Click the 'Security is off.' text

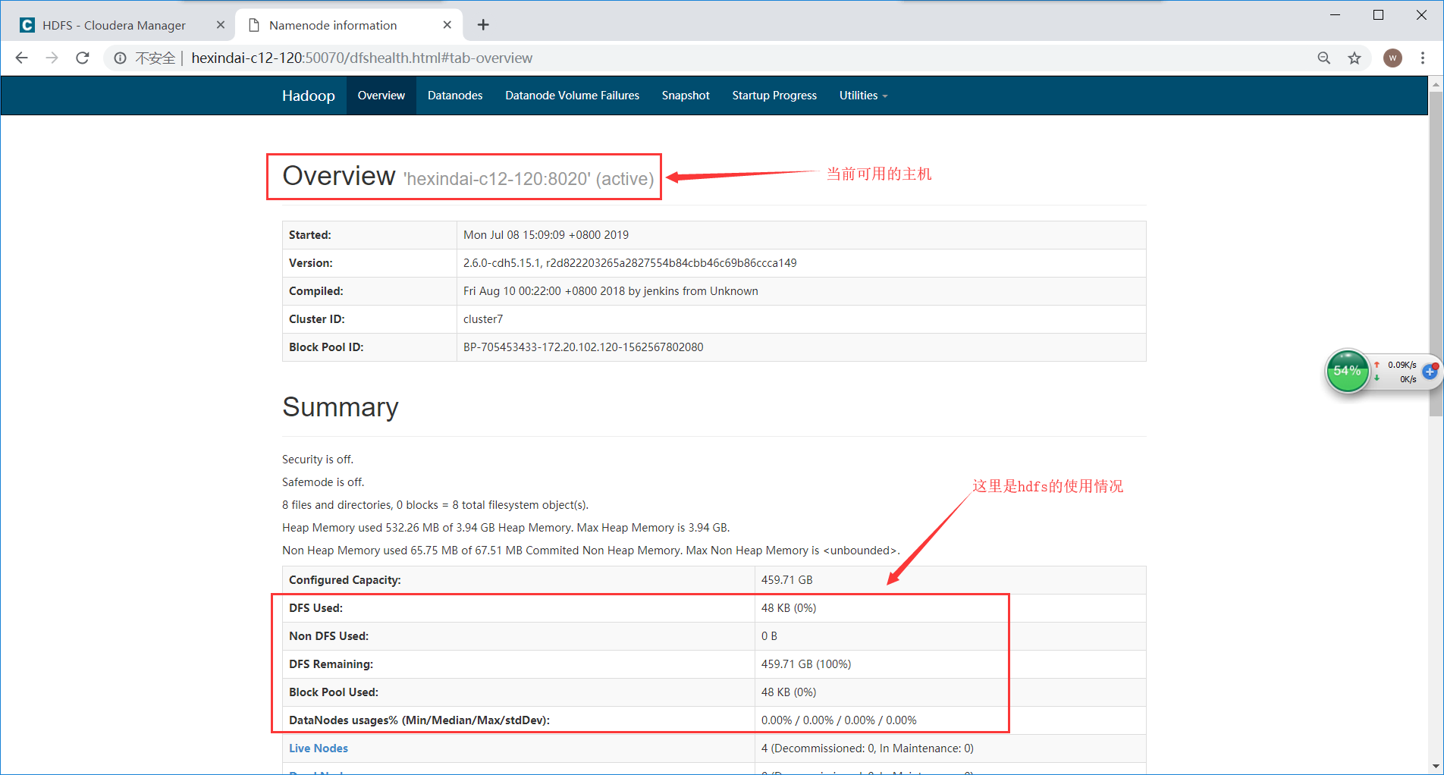[x=318, y=460]
